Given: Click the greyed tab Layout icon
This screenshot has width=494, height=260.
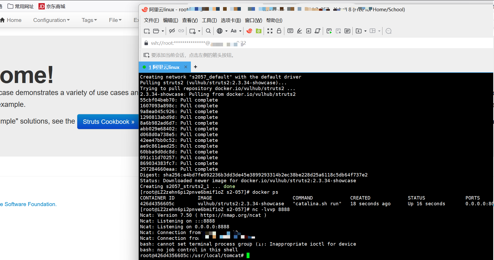Looking at the screenshot, I should click(373, 31).
